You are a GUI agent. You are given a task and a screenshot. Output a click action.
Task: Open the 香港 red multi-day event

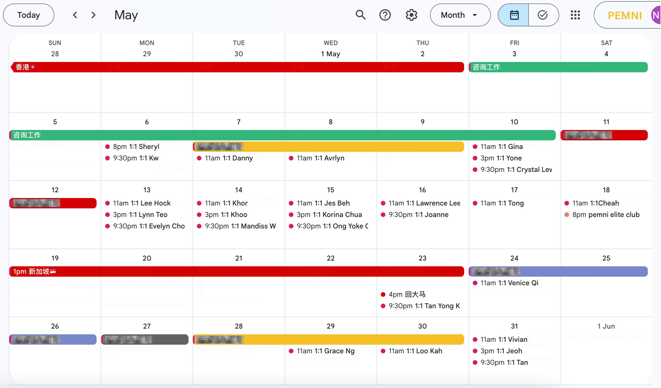pyautogui.click(x=237, y=67)
